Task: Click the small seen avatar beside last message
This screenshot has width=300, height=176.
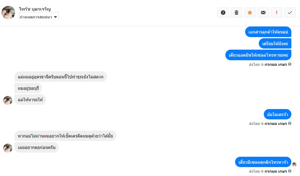Action: click(294, 165)
